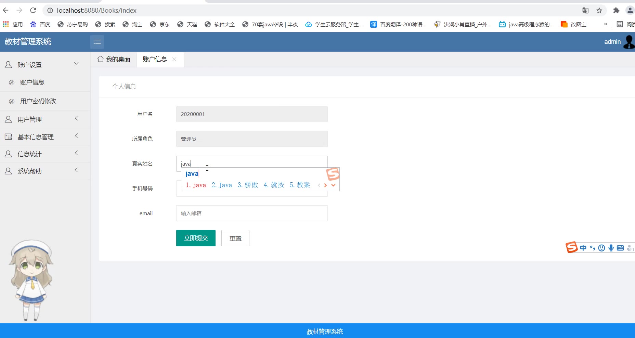The height and width of the screenshot is (338, 635).
Task: Click the browser address bar URL
Action: (x=96, y=11)
